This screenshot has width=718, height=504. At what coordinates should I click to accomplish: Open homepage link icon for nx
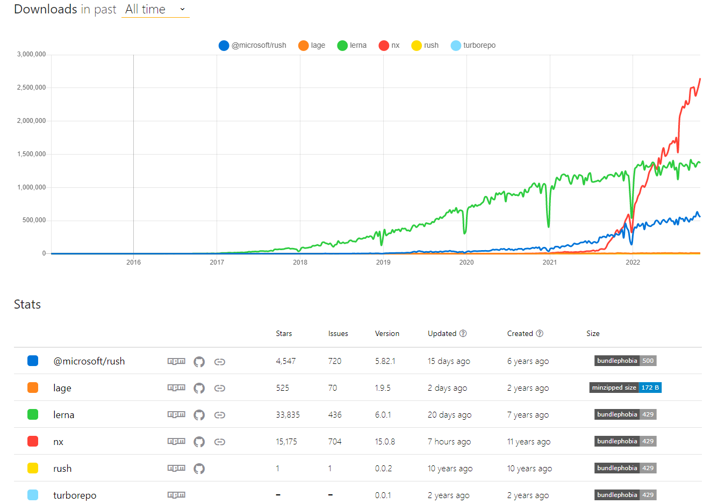pyautogui.click(x=219, y=442)
